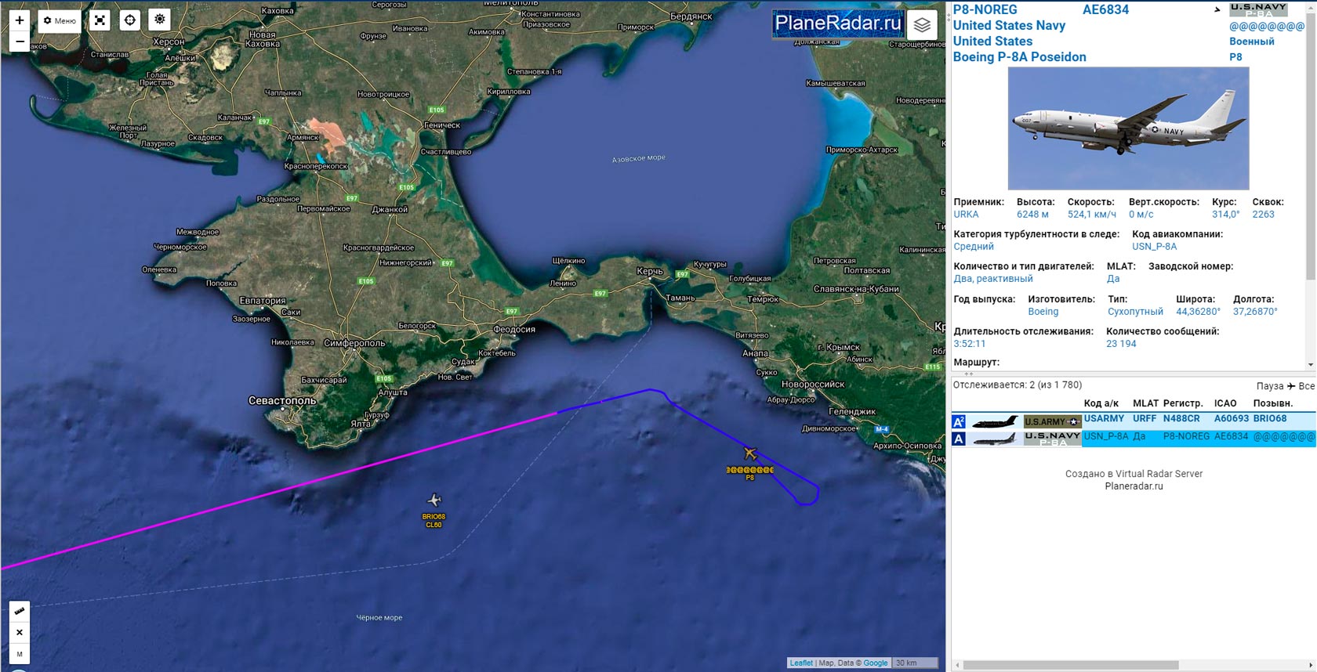
Task: Click the Пауза pause link
Action: (1270, 386)
